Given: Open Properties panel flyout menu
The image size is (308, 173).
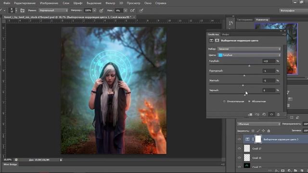Looking at the screenshot, I should pyautogui.click(x=284, y=34).
